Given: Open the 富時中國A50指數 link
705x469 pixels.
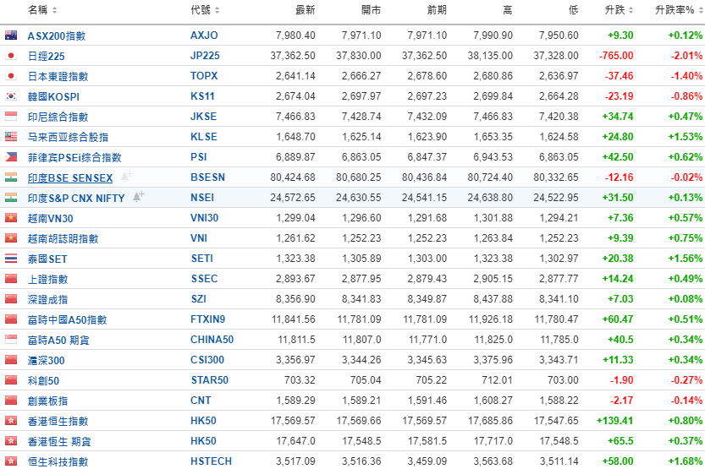Looking at the screenshot, I should (x=67, y=319).
